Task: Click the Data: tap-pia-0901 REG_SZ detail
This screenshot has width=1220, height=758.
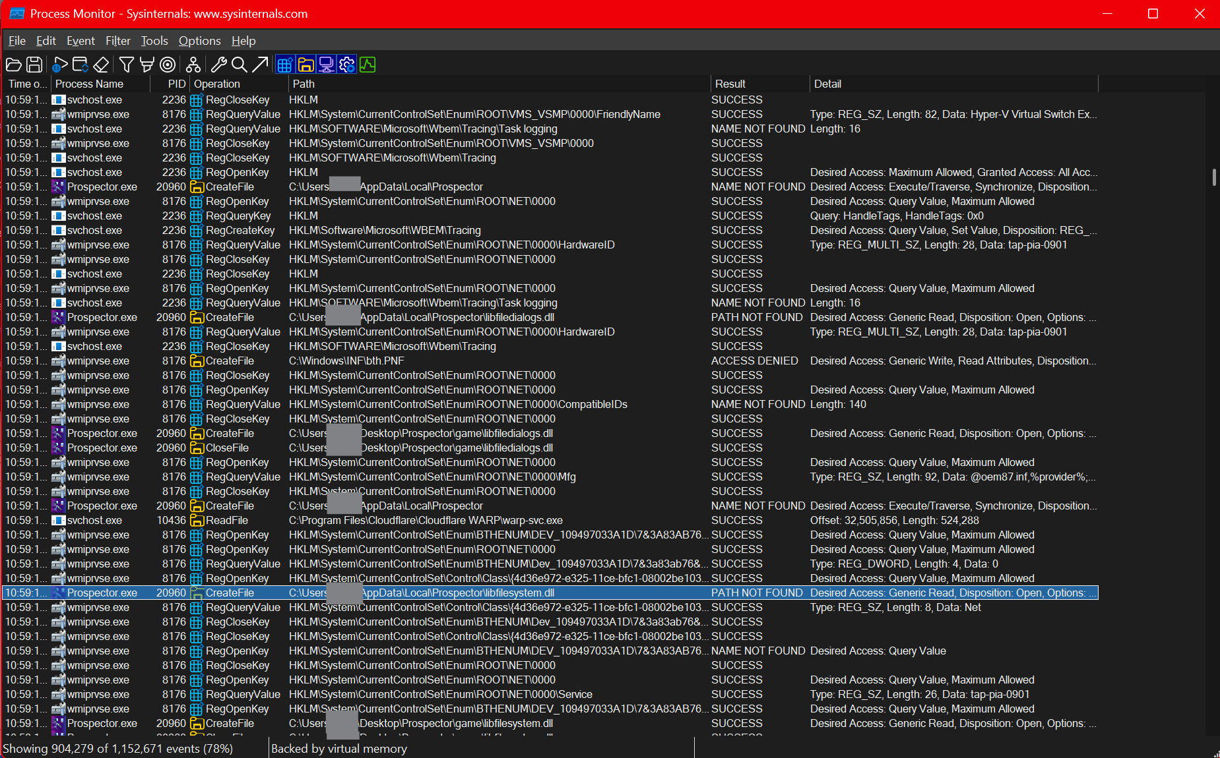Action: (920, 694)
